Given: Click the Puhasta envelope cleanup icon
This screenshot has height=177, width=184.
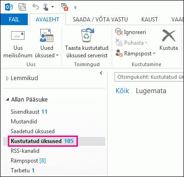Looking at the screenshot, I should coord(119,42).
